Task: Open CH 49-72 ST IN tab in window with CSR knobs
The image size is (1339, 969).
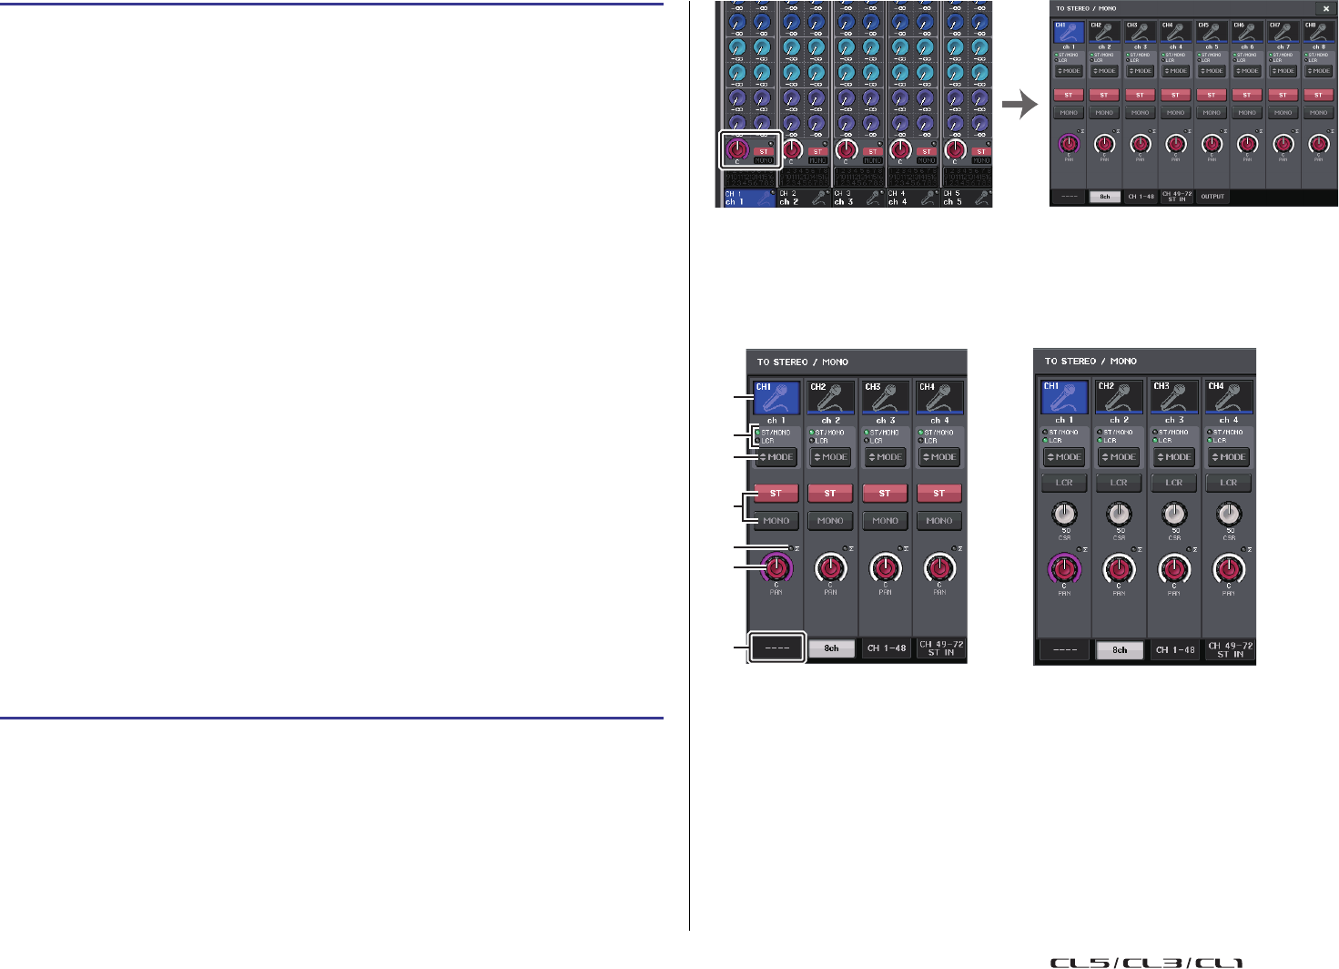Action: pos(1230,650)
